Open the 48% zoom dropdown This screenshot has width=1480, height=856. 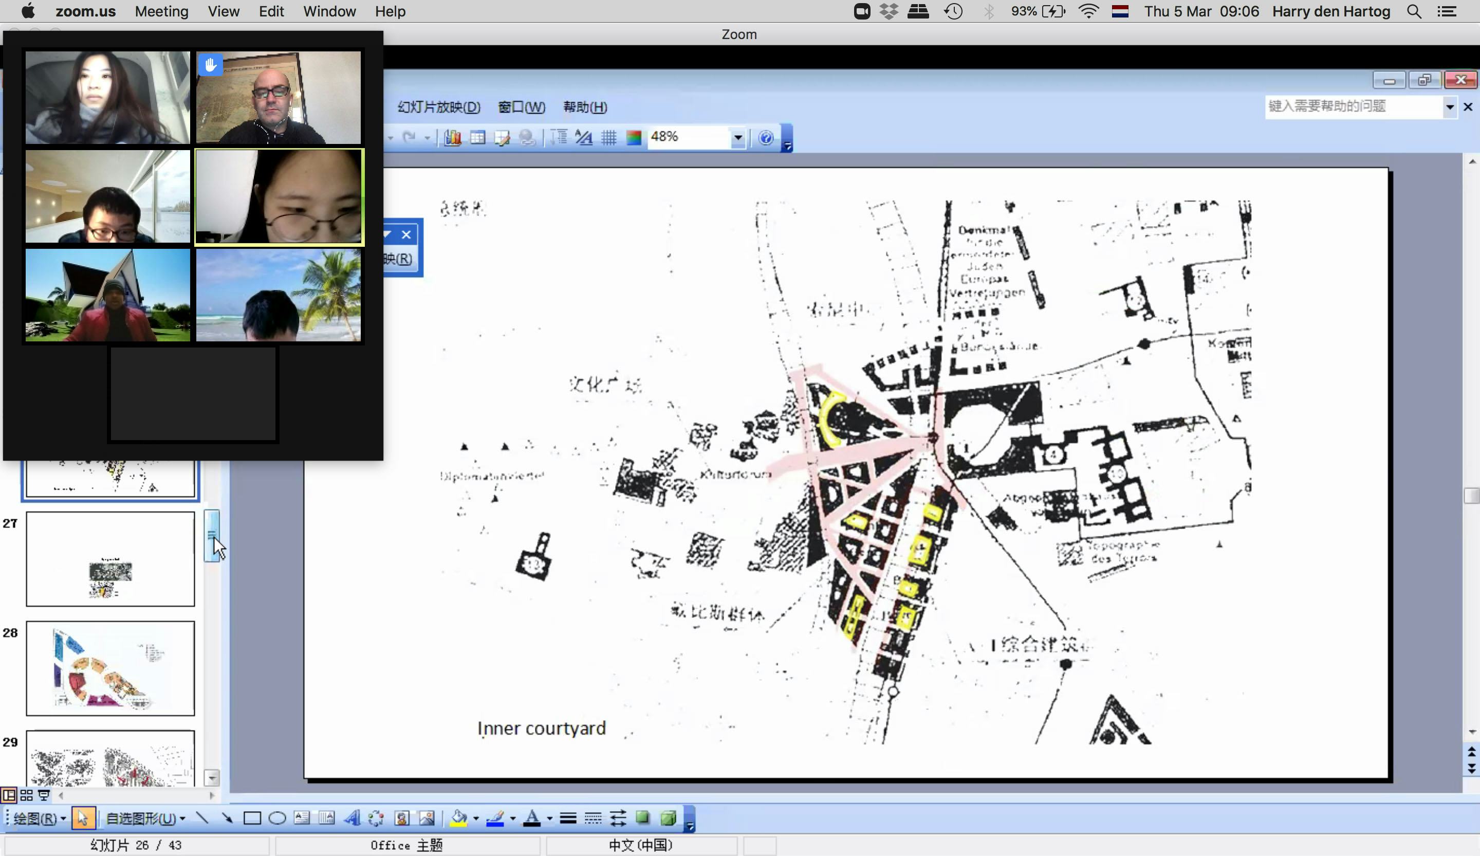[737, 137]
